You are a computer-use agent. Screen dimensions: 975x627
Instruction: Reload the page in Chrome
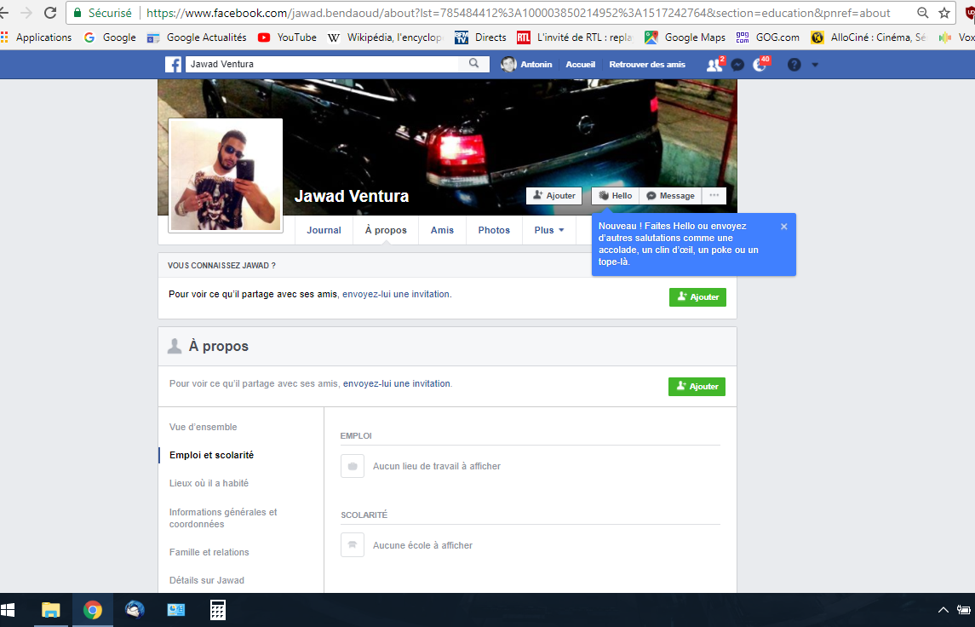(x=49, y=13)
